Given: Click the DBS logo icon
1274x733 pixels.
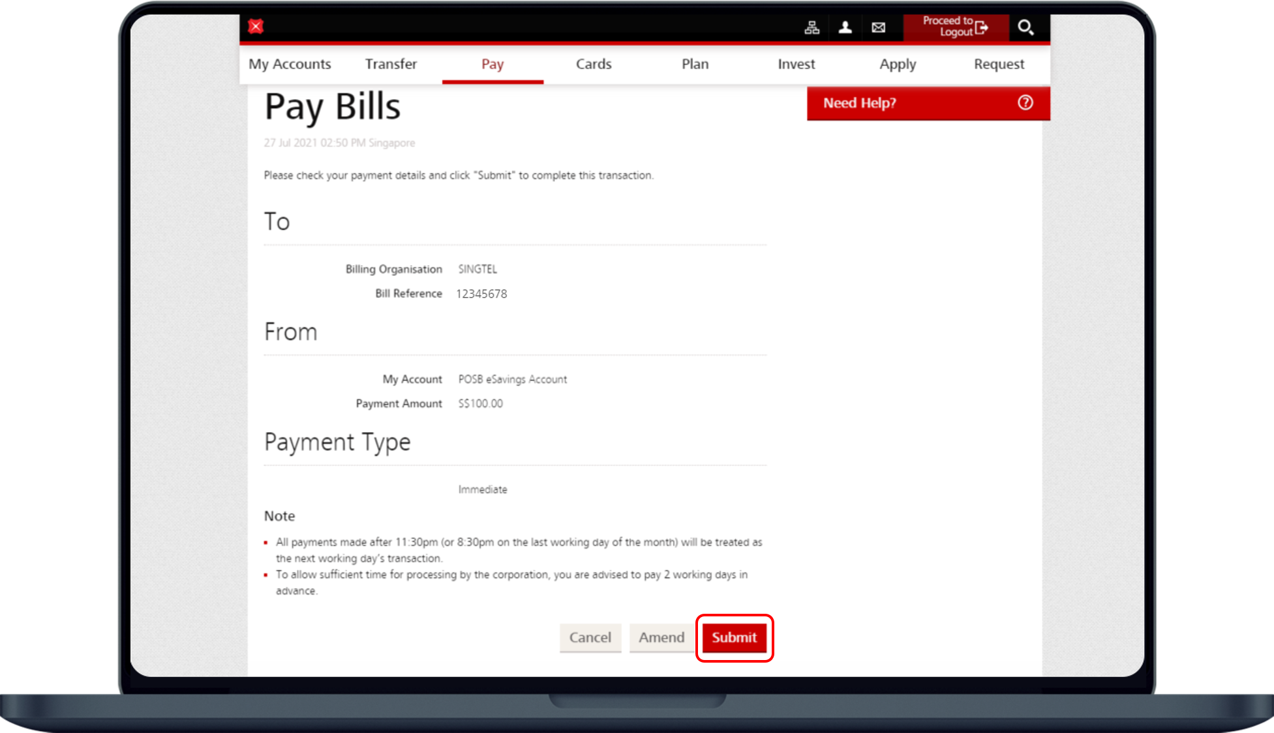Looking at the screenshot, I should point(256,26).
